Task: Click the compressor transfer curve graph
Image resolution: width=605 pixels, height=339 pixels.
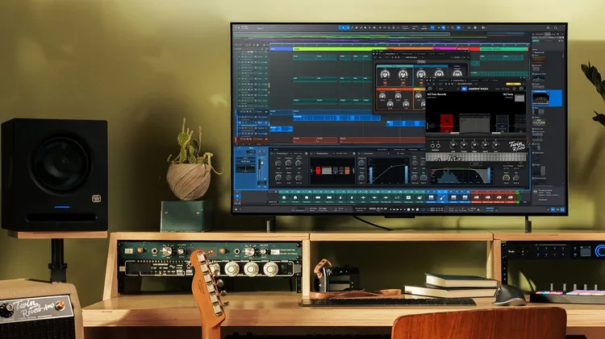Action: click(x=387, y=172)
